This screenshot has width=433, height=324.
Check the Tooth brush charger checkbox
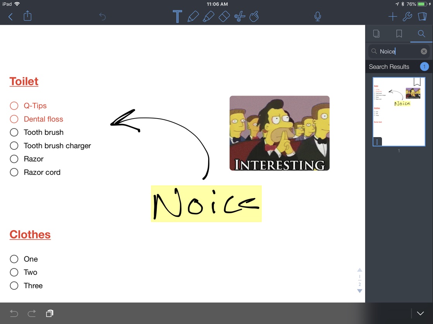[14, 146]
